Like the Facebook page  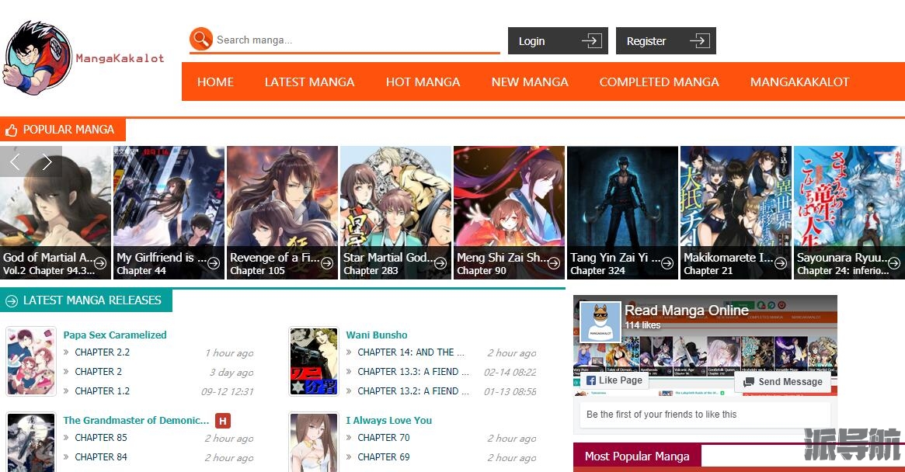point(614,380)
